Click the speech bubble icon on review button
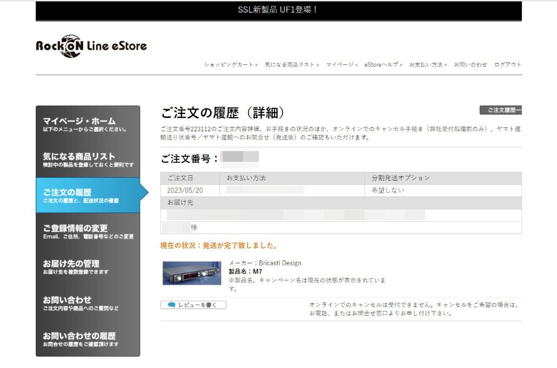557x368 pixels. coord(171,305)
